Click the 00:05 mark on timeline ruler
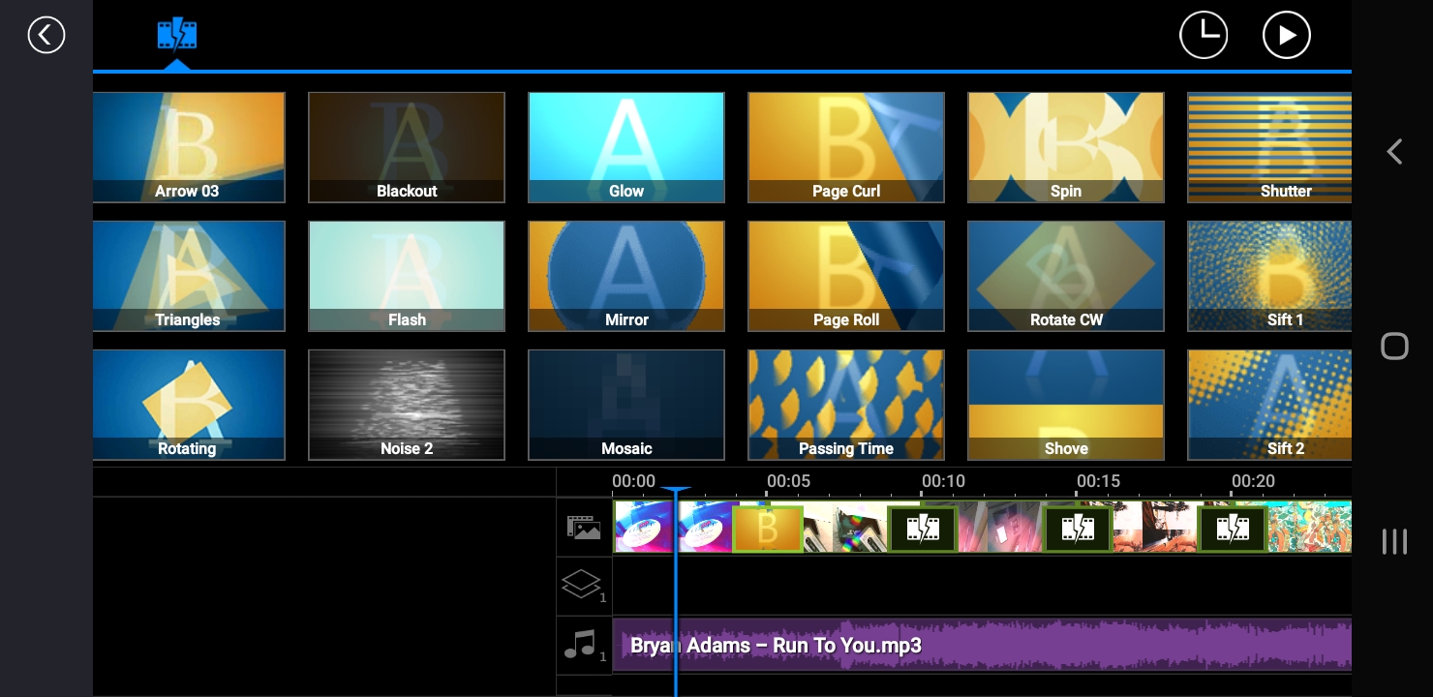 click(787, 482)
